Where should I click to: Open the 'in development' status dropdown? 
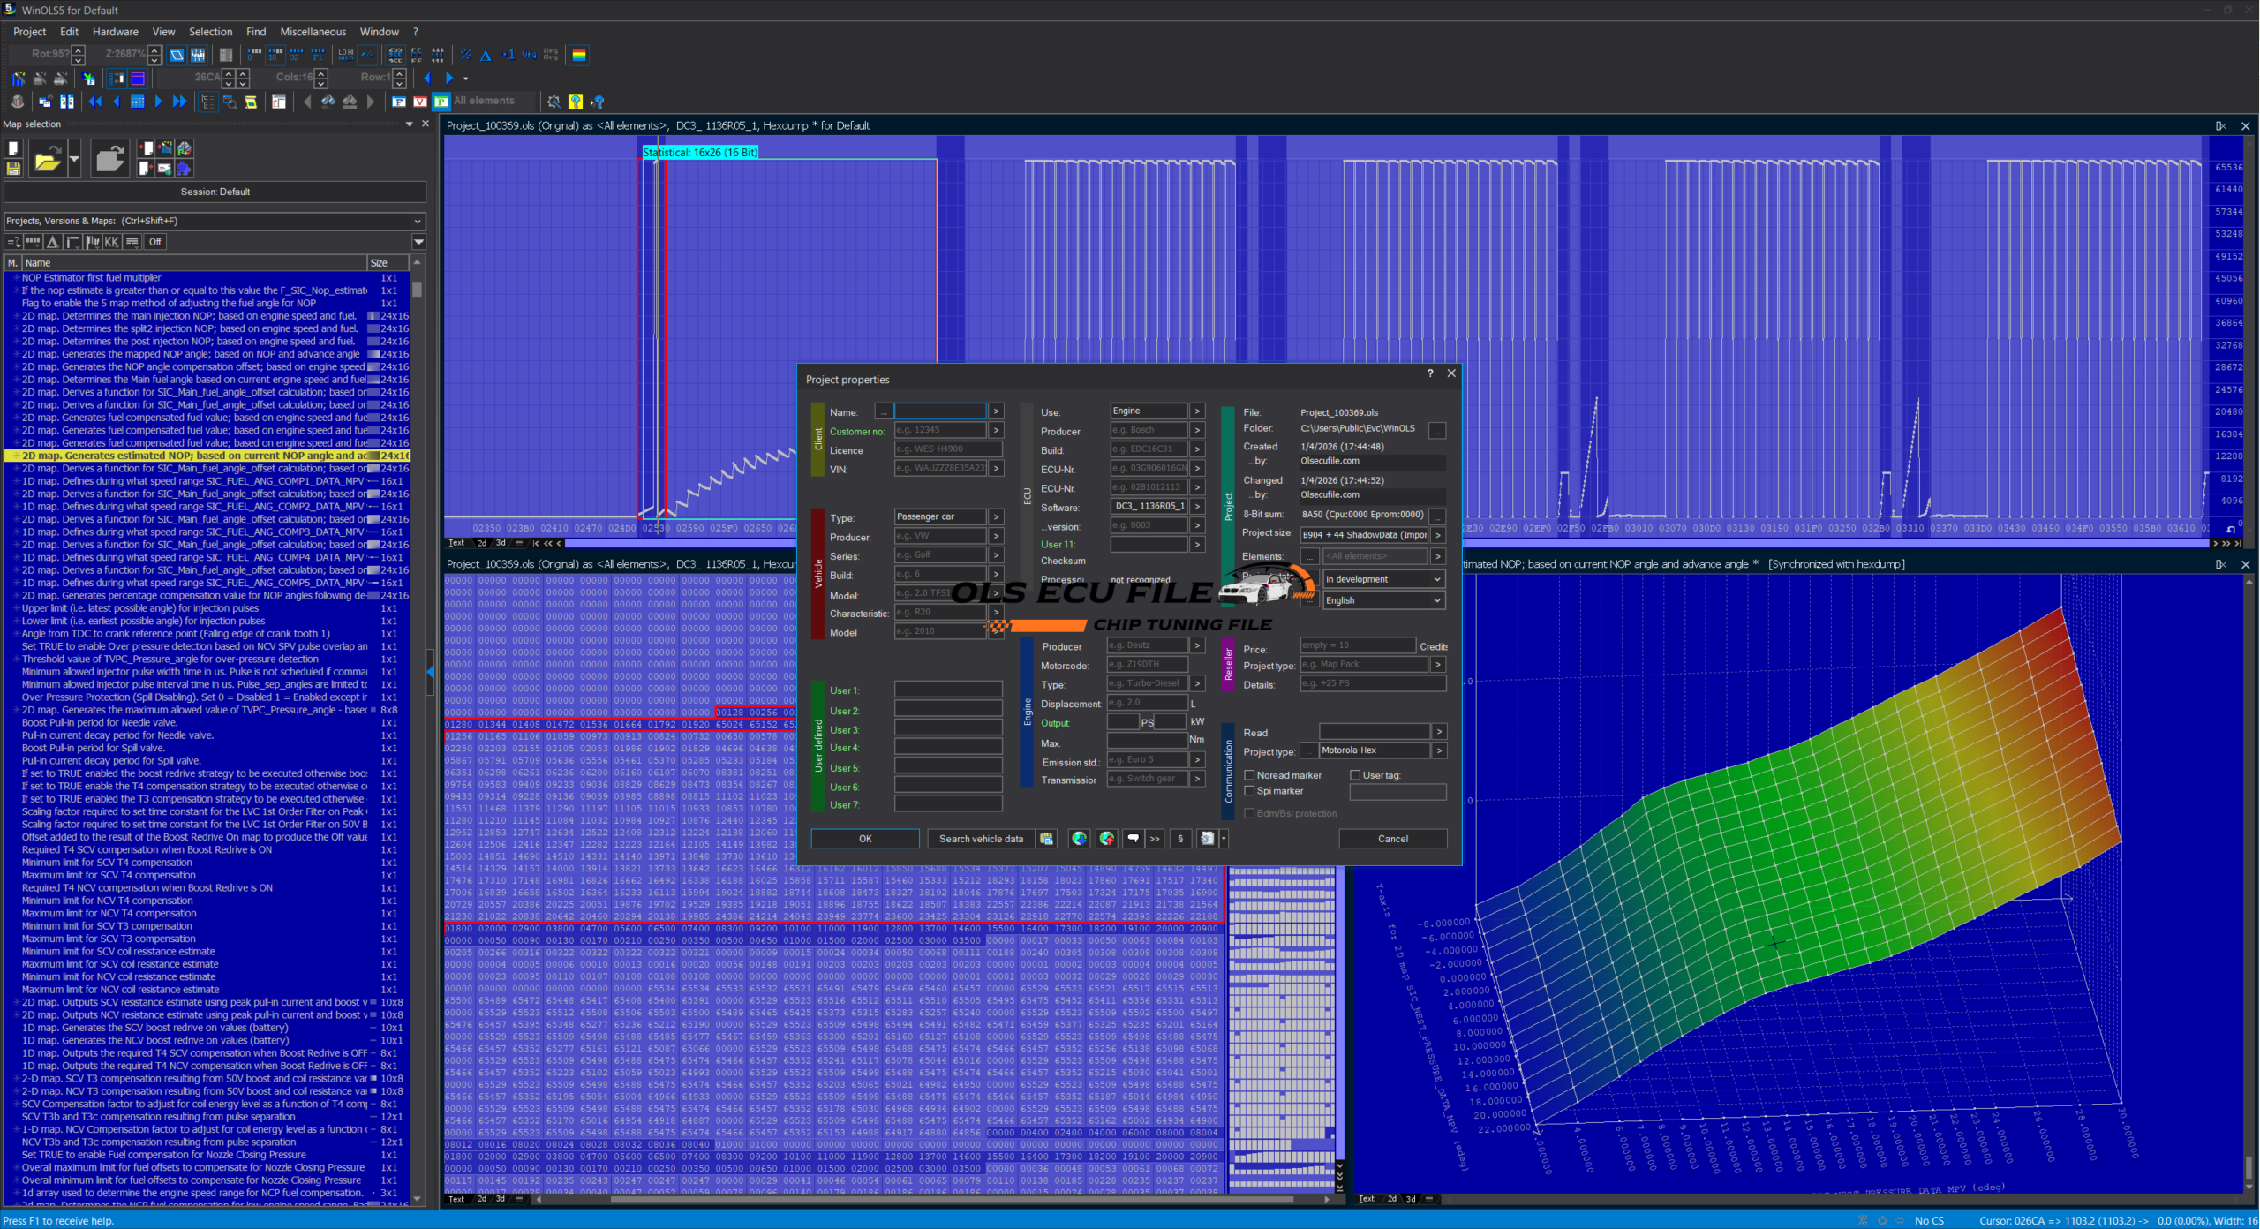click(1382, 579)
